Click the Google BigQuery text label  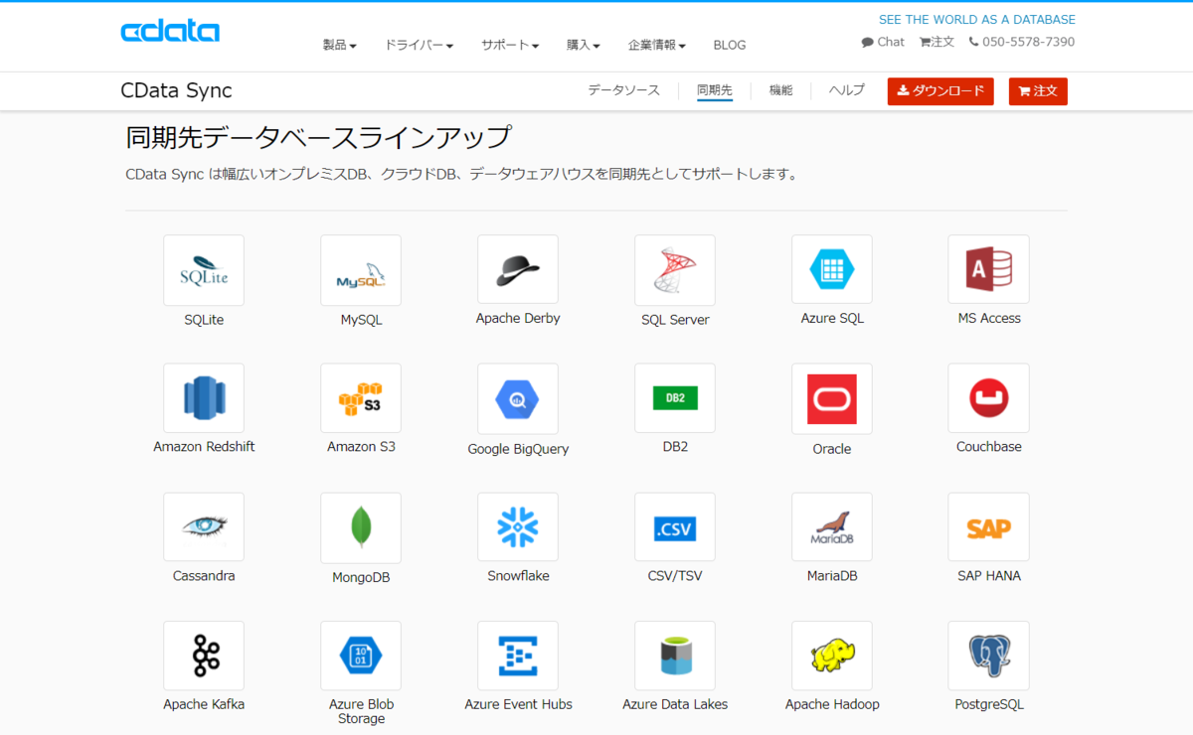518,449
